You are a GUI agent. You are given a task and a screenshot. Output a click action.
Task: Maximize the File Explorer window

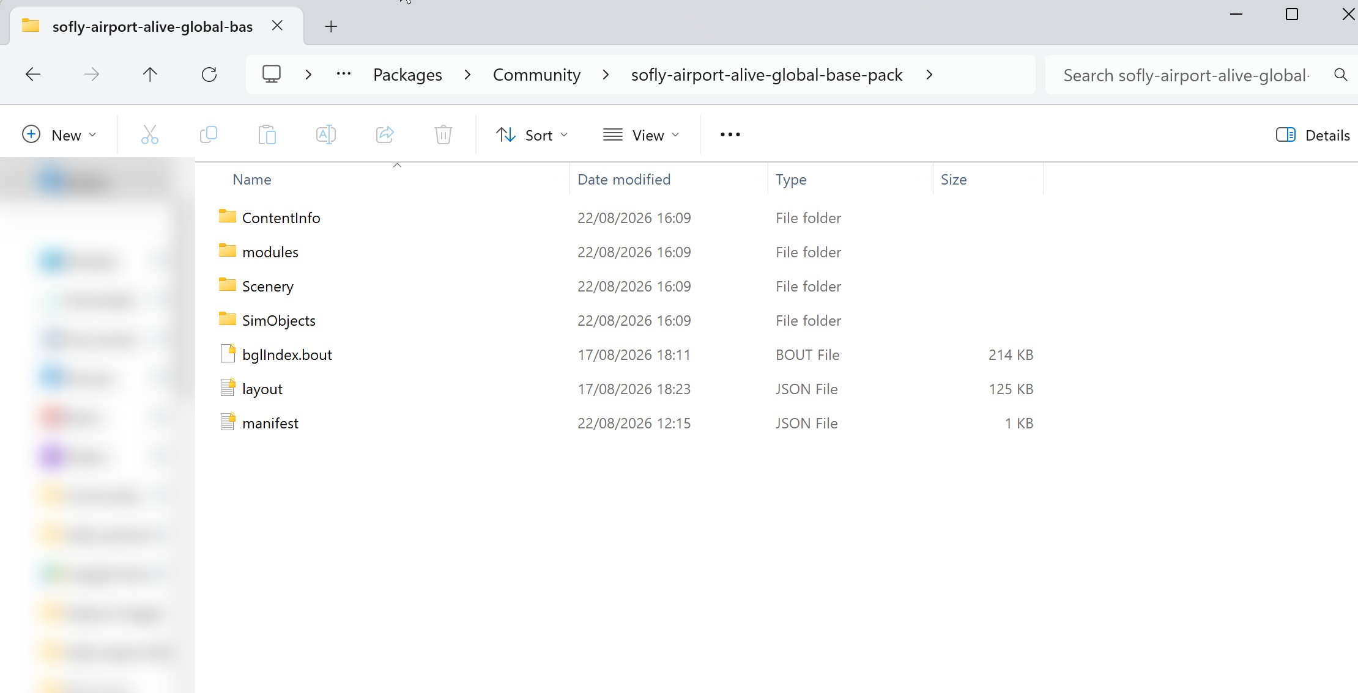click(1292, 14)
